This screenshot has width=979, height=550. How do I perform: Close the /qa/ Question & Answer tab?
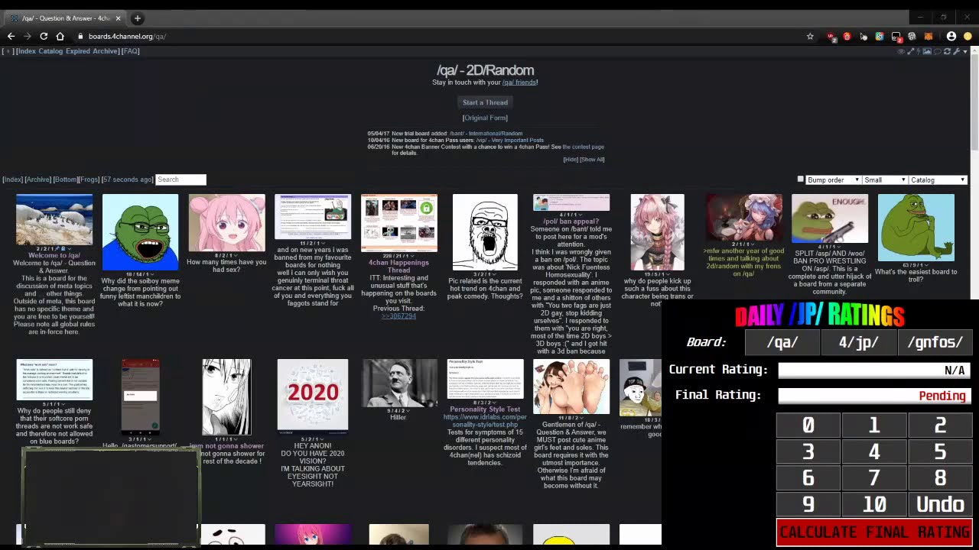118,18
